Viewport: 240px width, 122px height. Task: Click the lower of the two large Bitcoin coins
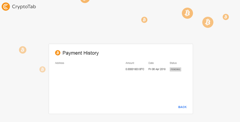click(x=208, y=22)
